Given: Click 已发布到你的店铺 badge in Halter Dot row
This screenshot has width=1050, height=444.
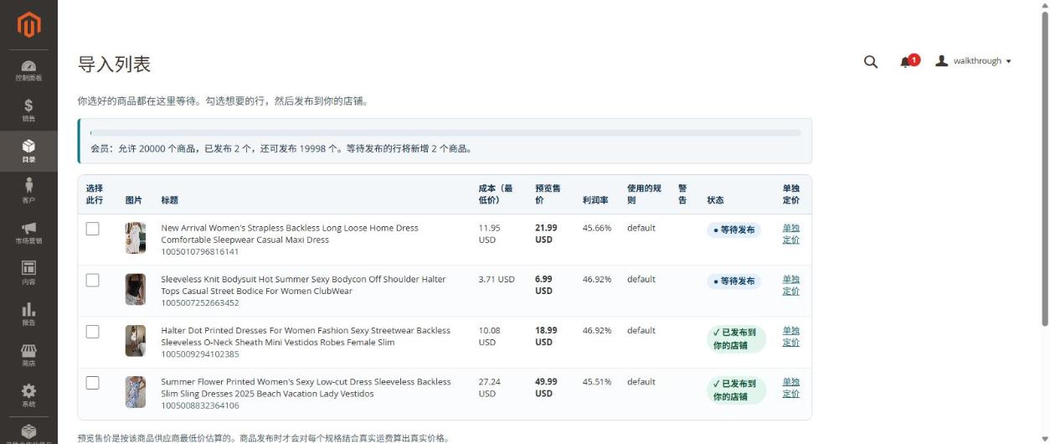Looking at the screenshot, I should click(x=737, y=339).
